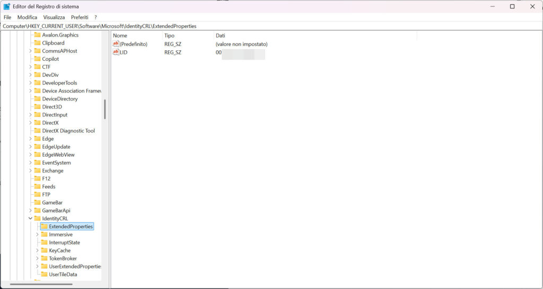The width and height of the screenshot is (543, 289).
Task: Click REG_SZ type in LID row
Action: pos(173,52)
